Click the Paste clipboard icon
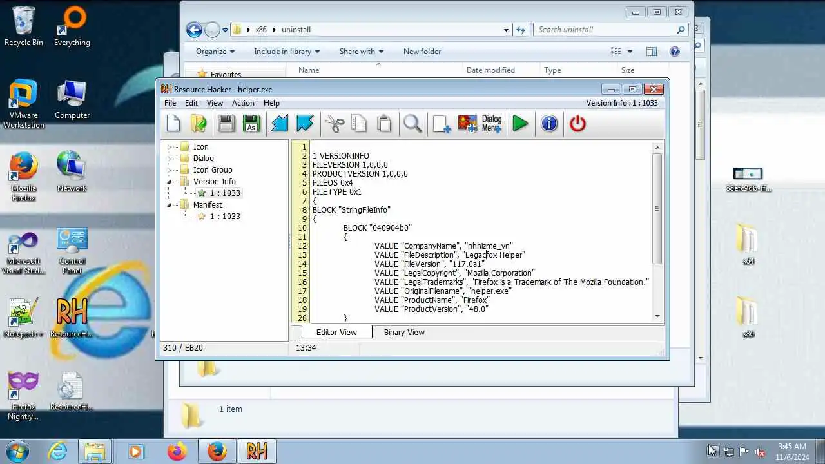 coord(384,123)
